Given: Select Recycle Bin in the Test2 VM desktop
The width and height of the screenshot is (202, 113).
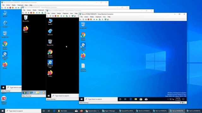Looking at the screenshot, I should pos(50,43).
